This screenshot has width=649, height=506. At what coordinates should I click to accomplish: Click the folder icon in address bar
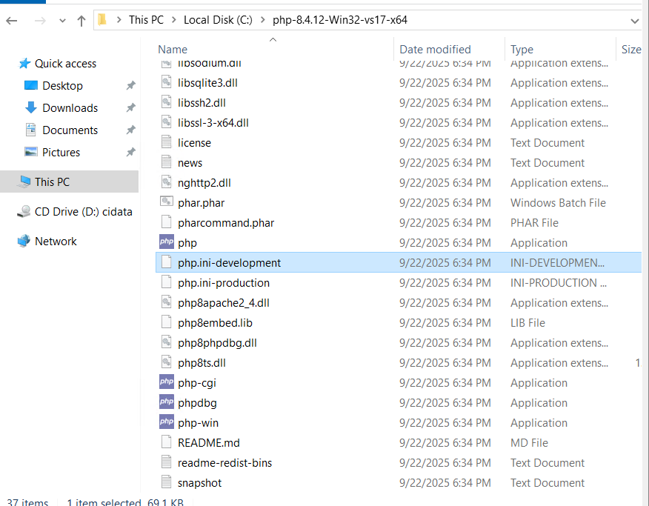point(102,19)
